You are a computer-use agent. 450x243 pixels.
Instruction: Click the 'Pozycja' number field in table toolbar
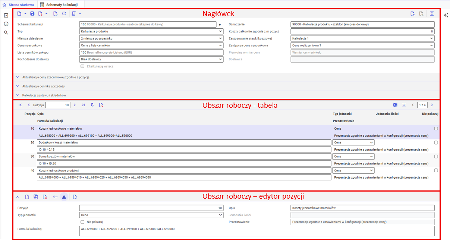point(58,105)
